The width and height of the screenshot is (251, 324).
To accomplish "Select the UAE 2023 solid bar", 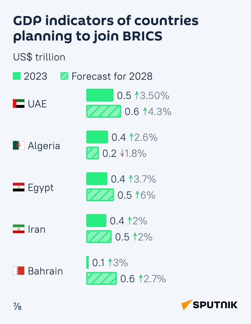I will click(x=100, y=95).
